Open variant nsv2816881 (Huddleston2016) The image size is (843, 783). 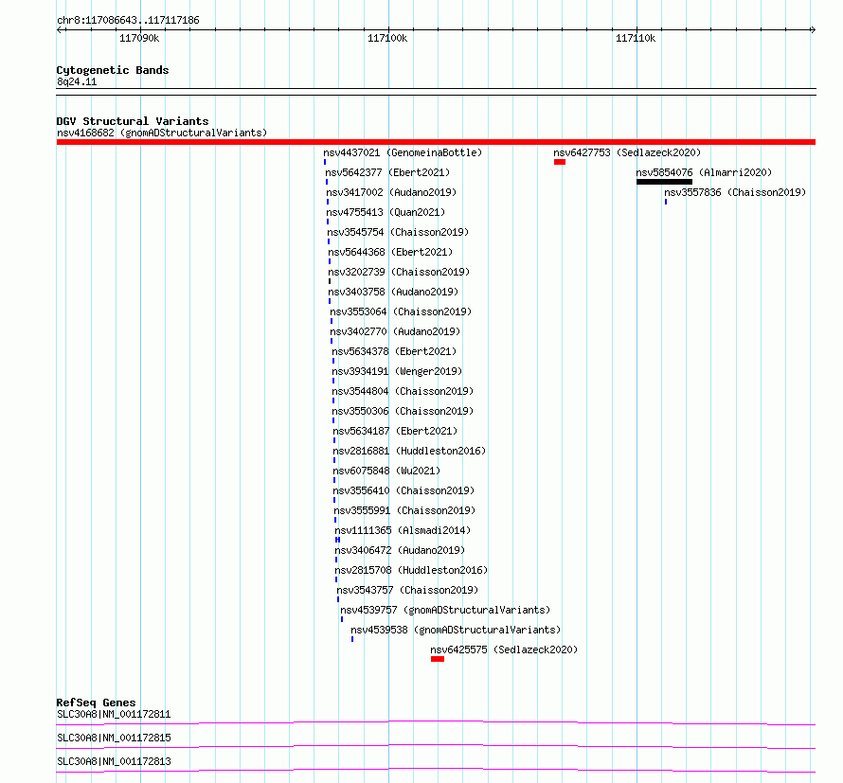coord(409,451)
